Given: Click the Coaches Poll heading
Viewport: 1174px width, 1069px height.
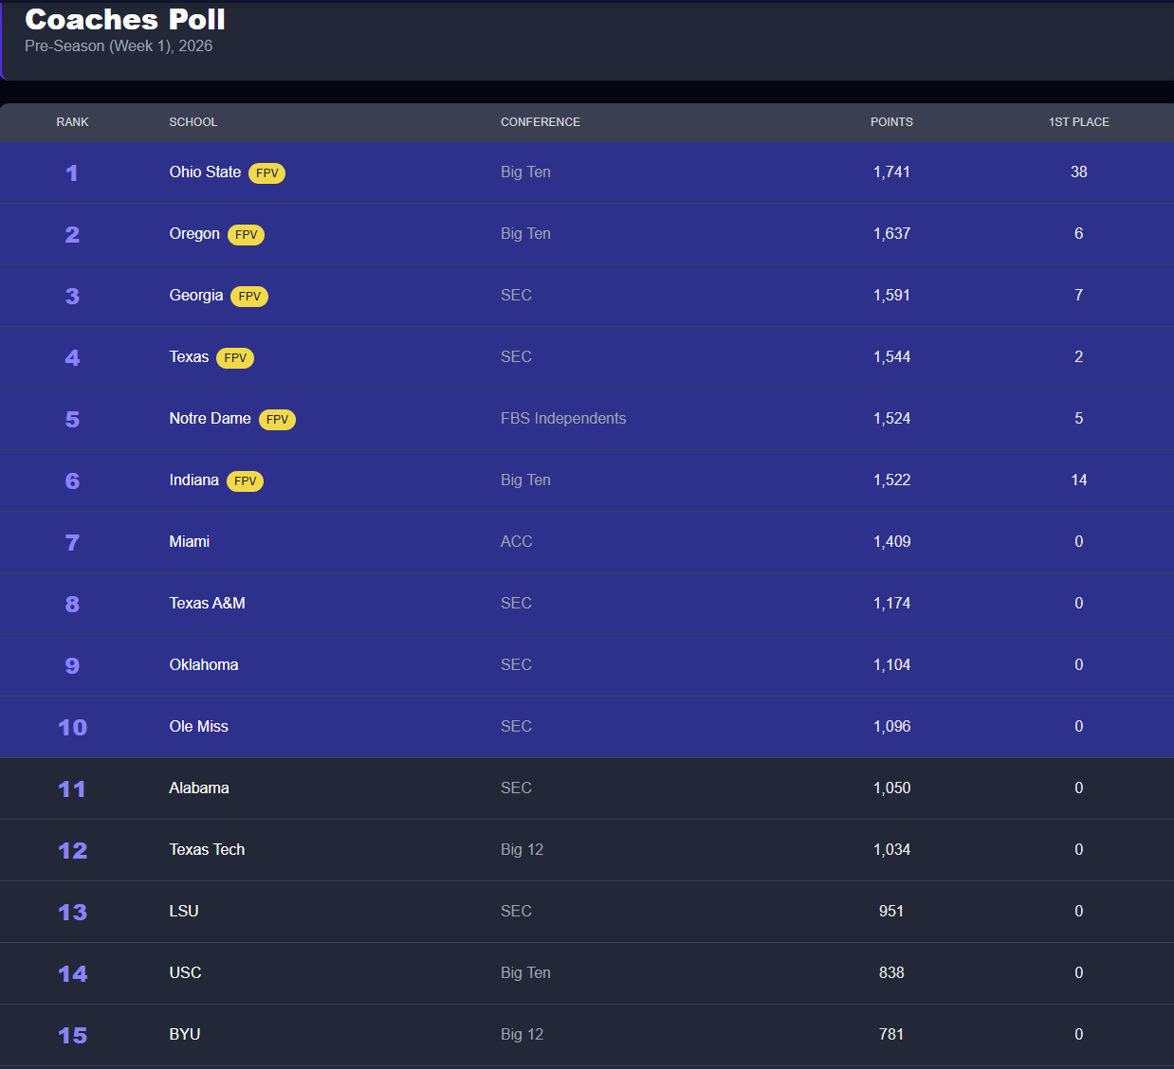Looking at the screenshot, I should click(125, 19).
